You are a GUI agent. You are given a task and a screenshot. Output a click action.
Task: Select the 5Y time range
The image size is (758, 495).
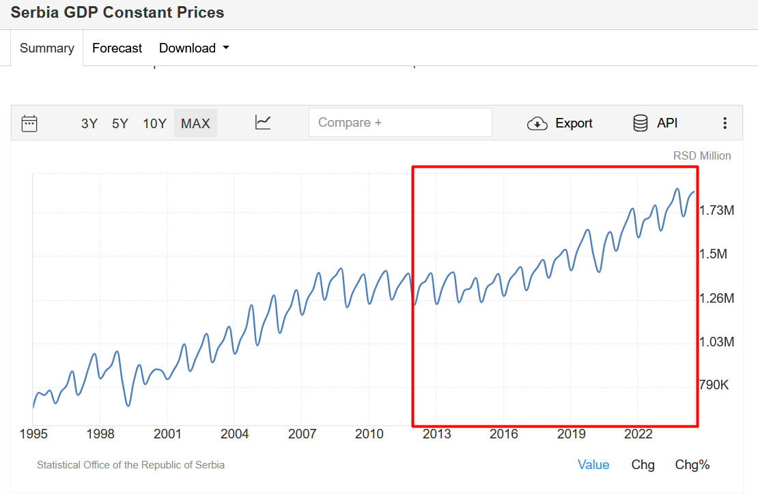[120, 123]
